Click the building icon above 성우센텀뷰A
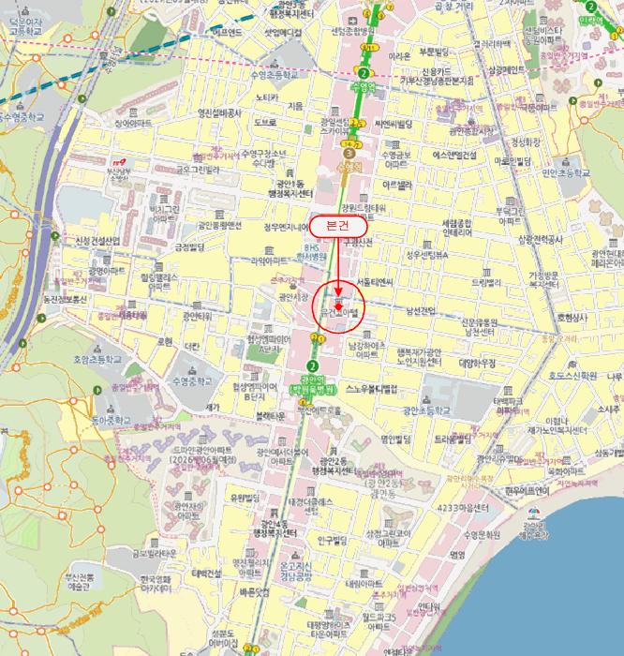The image size is (624, 656). pyautogui.click(x=427, y=245)
